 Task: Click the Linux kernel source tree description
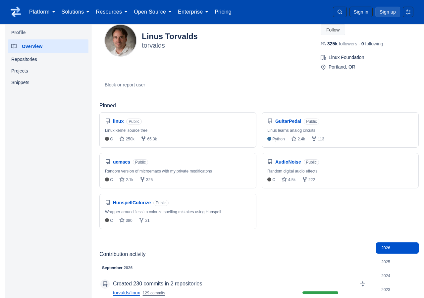click(126, 130)
